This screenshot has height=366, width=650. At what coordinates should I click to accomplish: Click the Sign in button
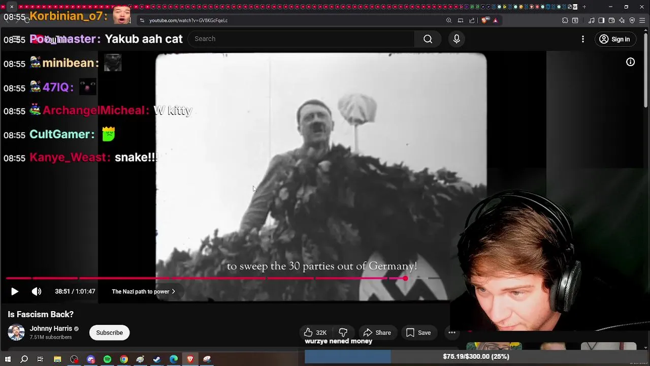tap(614, 39)
